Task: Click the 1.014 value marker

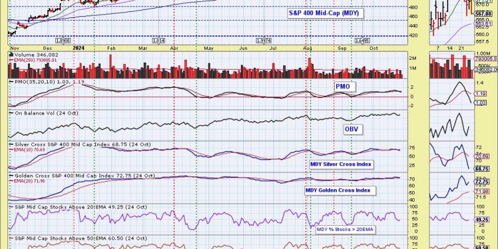Action: [158, 40]
